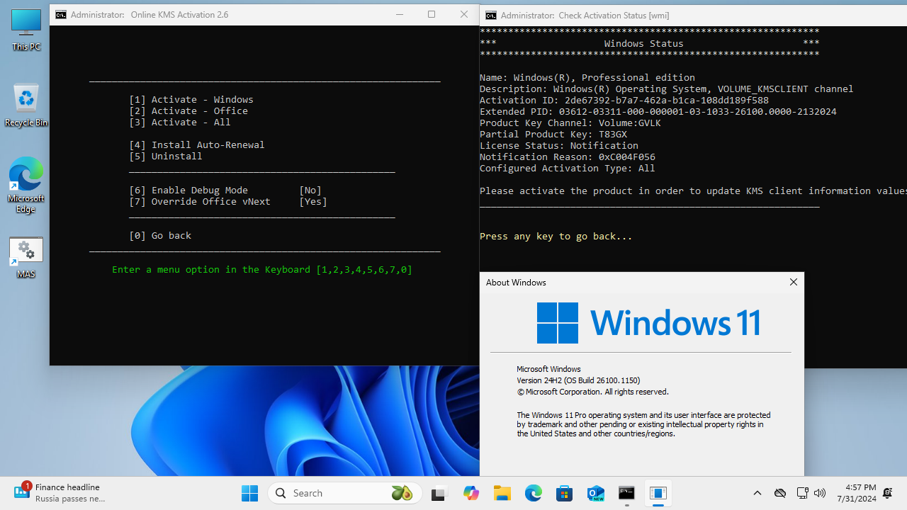907x510 pixels.
Task: Launch Copilot from the taskbar
Action: [471, 493]
